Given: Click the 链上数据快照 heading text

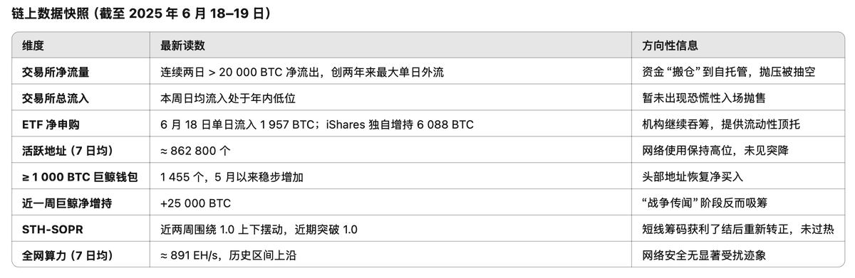Looking at the screenshot, I should (x=50, y=14).
